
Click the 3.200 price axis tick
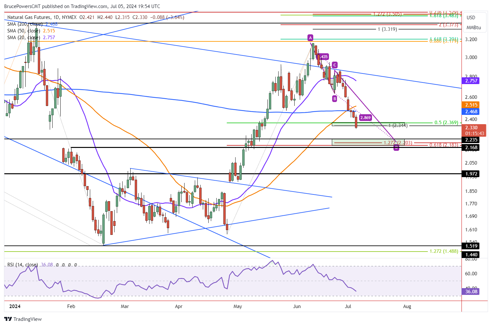471,39
